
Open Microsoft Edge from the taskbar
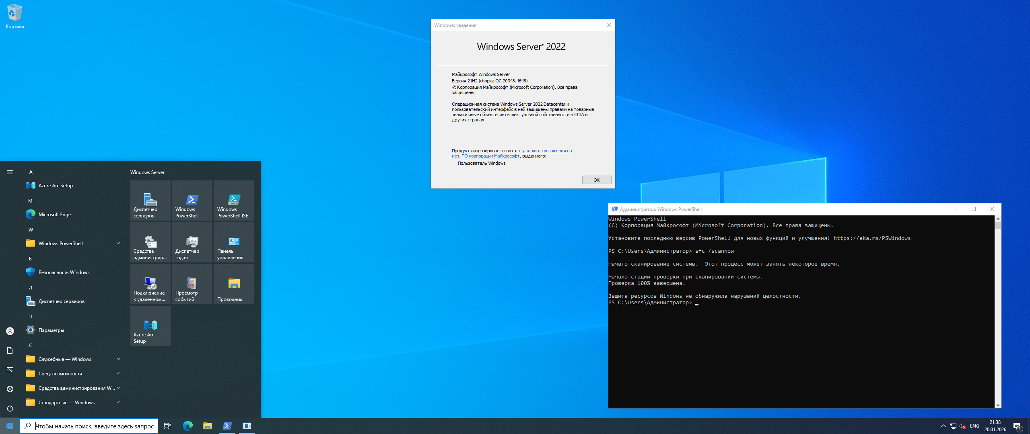coord(187,426)
